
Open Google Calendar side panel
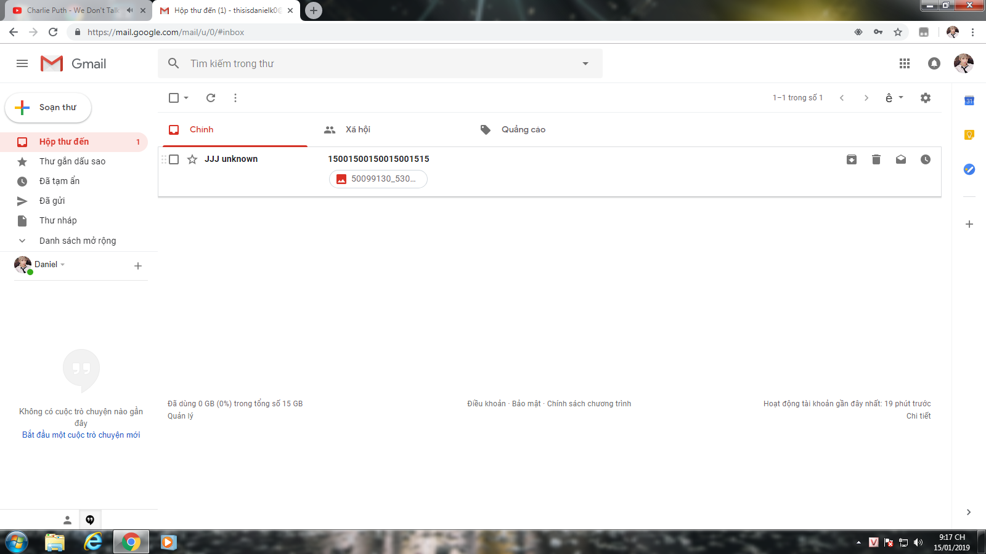click(x=969, y=100)
